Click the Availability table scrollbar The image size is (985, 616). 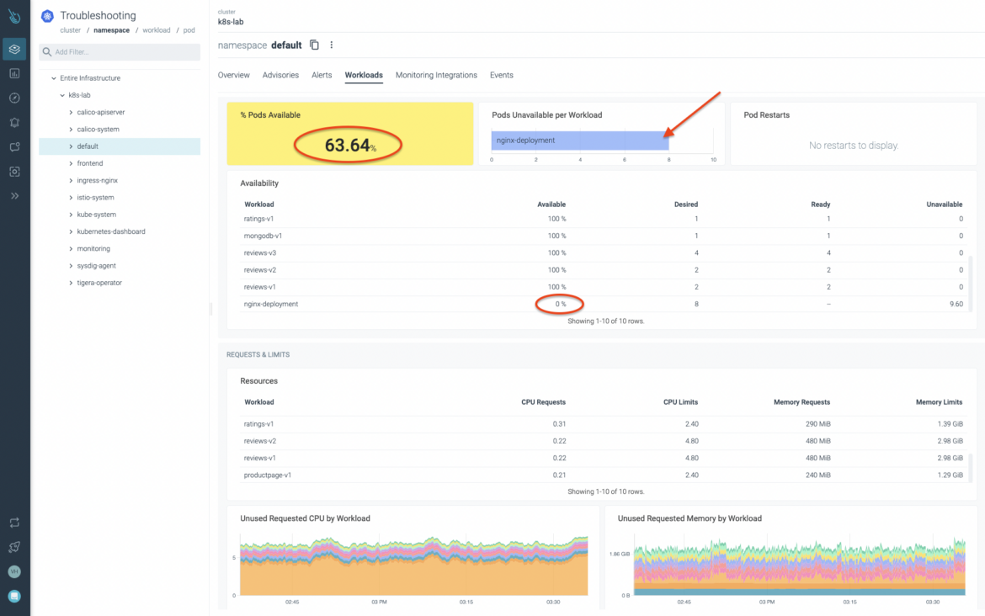coord(971,283)
